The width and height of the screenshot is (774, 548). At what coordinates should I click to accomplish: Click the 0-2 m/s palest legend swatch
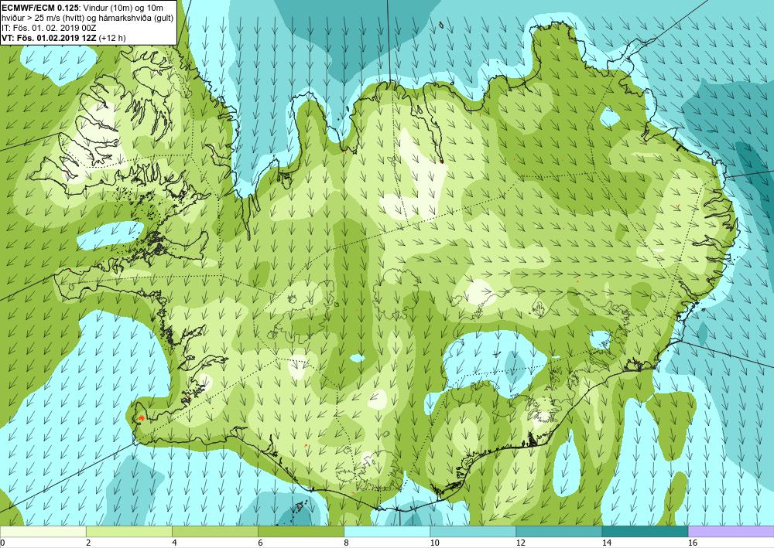(43, 531)
